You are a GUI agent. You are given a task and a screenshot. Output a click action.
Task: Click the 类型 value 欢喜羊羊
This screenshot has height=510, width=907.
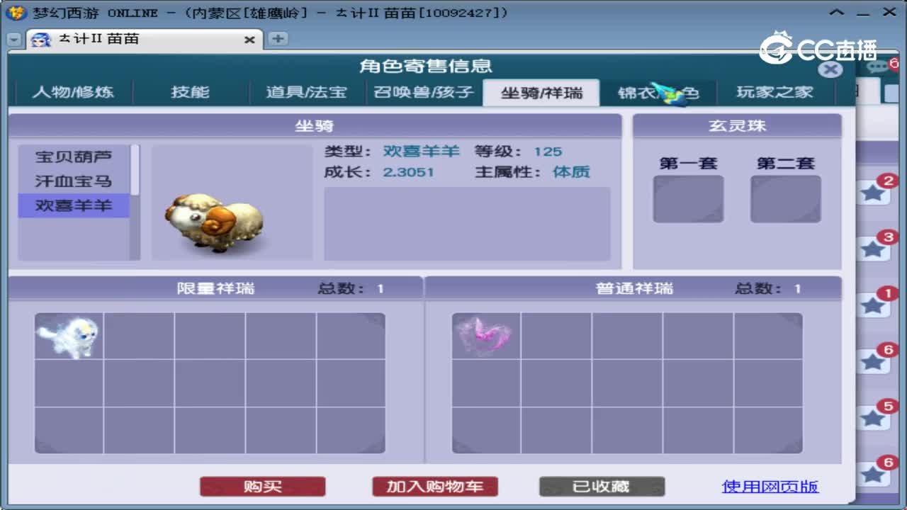[x=422, y=152]
